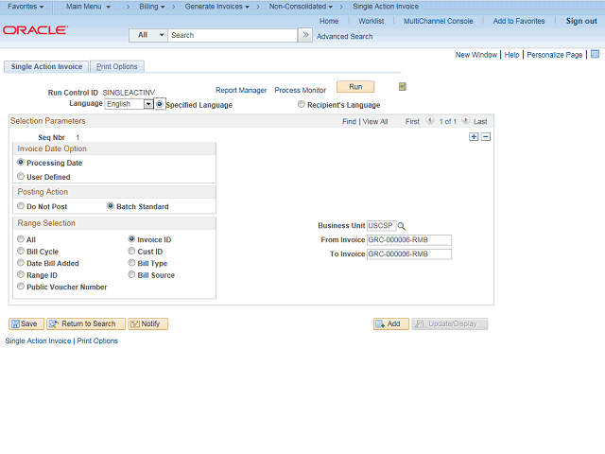Click Add to Favorites
This screenshot has width=605, height=454.
pos(519,21)
